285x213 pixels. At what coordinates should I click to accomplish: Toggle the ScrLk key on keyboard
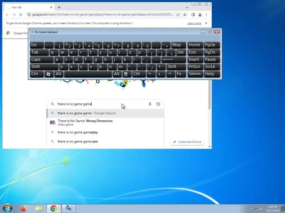click(212, 67)
